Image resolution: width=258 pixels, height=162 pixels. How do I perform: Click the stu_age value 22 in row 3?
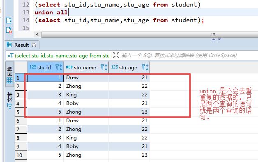tap(129, 95)
